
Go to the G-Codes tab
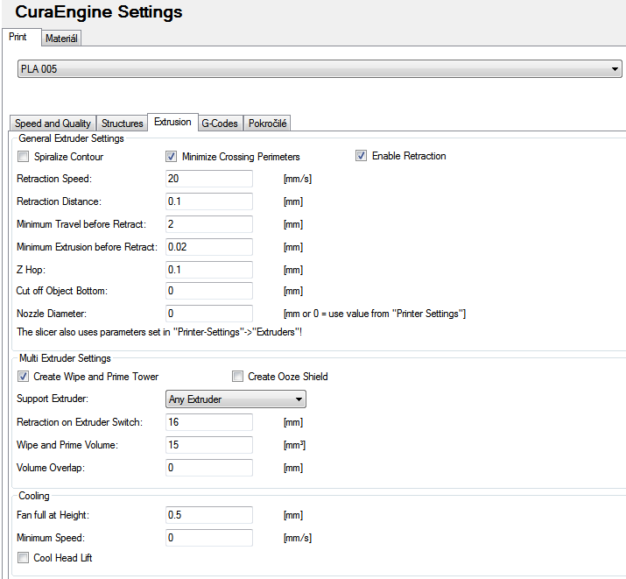[x=220, y=124]
